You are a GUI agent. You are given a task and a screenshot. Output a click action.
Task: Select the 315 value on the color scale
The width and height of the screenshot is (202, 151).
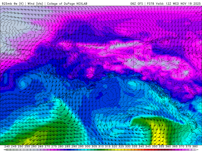click(108, 146)
